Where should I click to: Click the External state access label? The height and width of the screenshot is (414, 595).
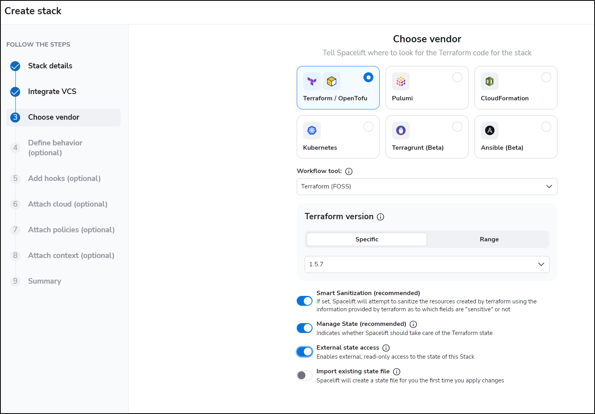pyautogui.click(x=348, y=348)
